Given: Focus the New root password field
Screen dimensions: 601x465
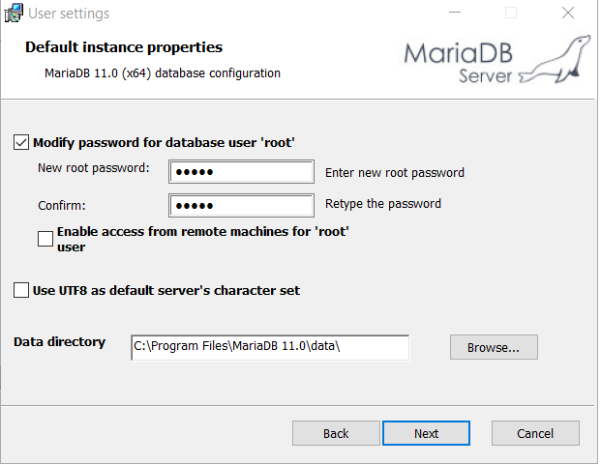Looking at the screenshot, I should 242,172.
